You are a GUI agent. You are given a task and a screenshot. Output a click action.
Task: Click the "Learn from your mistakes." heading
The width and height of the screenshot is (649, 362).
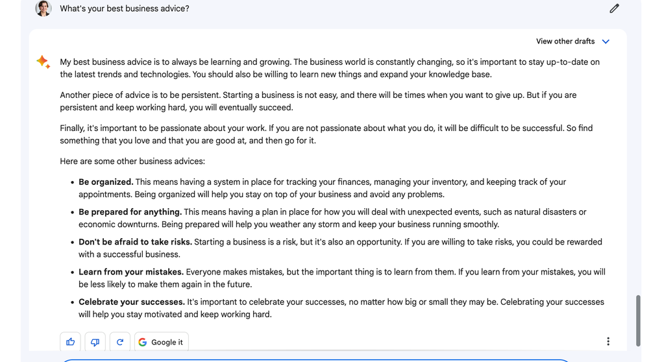tap(131, 272)
